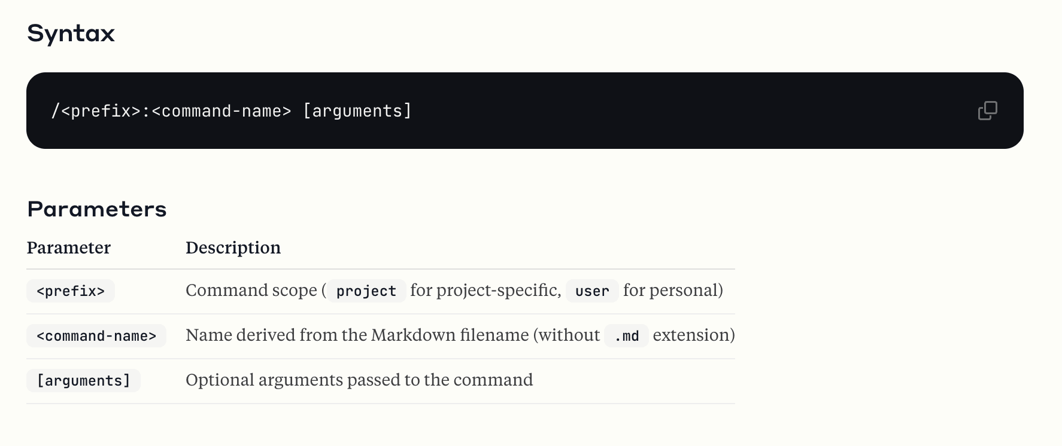Image resolution: width=1062 pixels, height=446 pixels.
Task: Click the <command-name> parameter code tag
Action: pos(96,336)
